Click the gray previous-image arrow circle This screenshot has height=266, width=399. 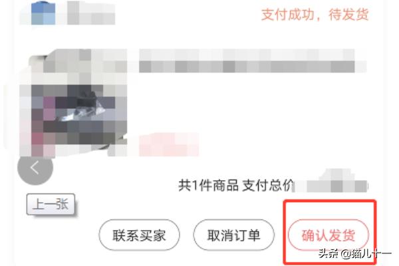point(35,168)
